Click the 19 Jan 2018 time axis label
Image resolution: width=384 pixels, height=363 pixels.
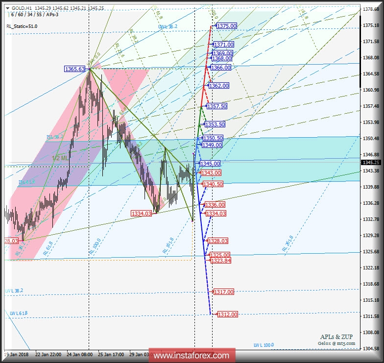[x=17, y=355]
